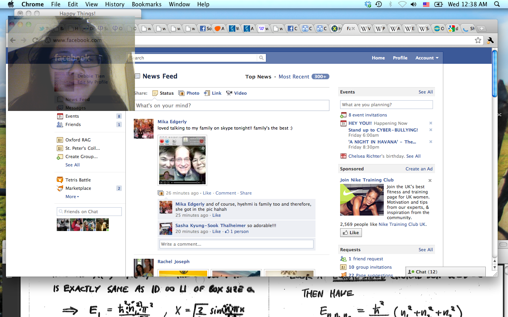Open the Account dropdown menu
508x317 pixels.
click(x=427, y=58)
